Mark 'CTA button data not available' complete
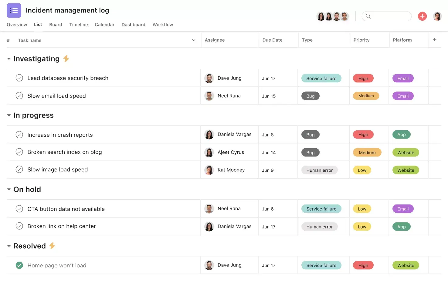Image resolution: width=448 pixels, height=299 pixels. 19,209
